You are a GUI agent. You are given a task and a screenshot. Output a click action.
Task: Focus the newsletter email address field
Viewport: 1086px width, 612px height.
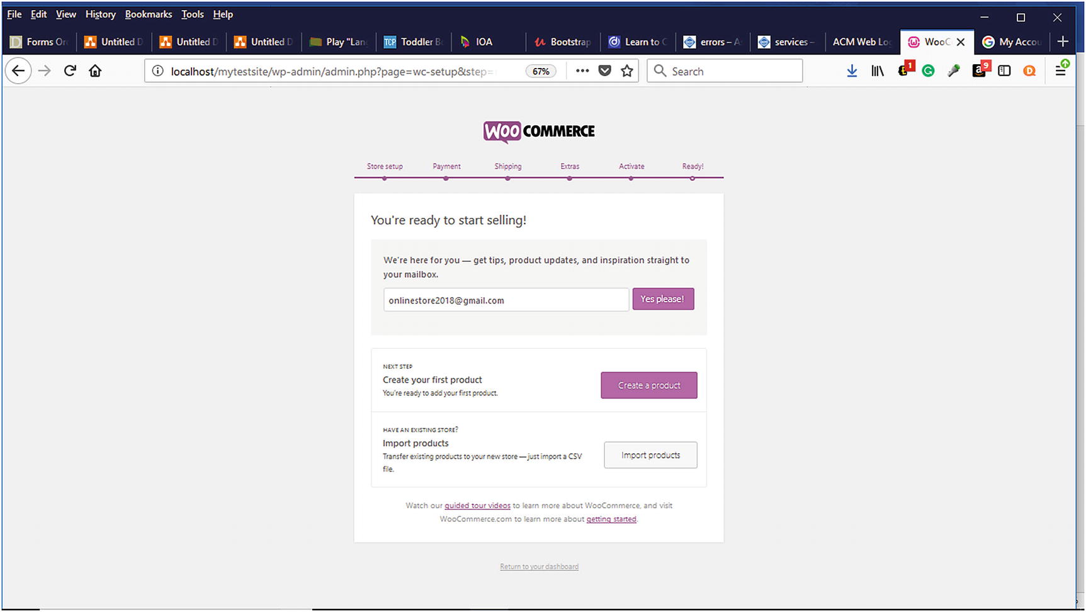tap(506, 300)
